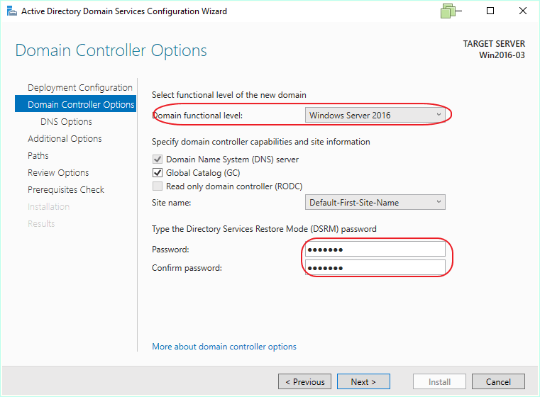Viewport: 540px width, 397px height.
Task: Jump to Review Options step
Action: click(x=58, y=173)
